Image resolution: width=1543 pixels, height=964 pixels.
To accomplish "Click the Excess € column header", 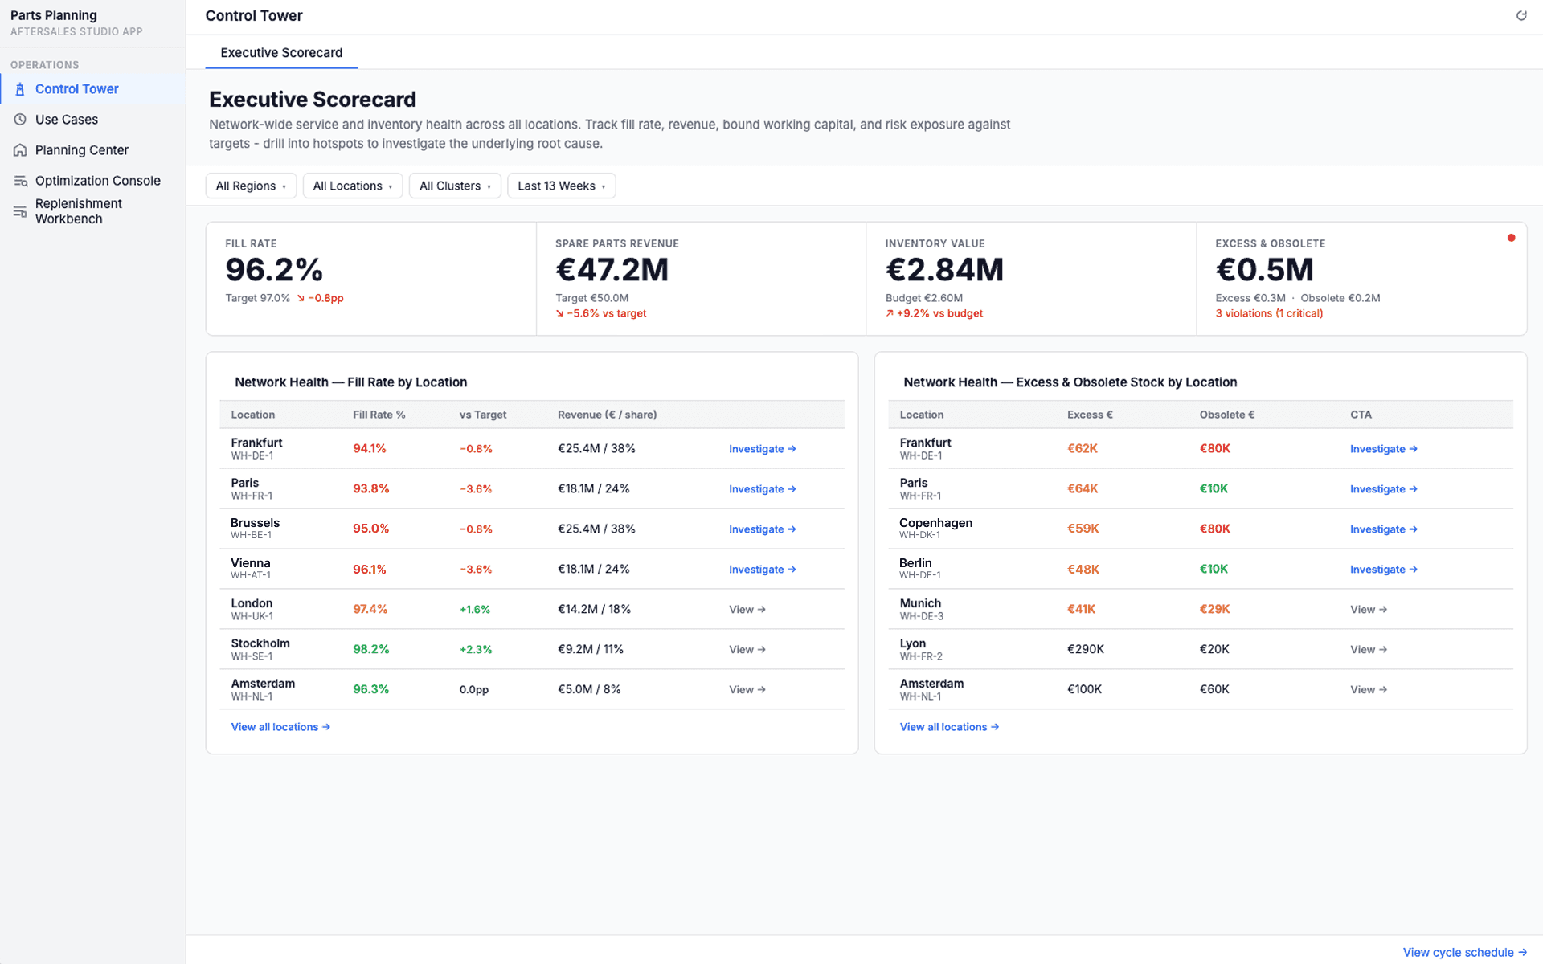I will click(1090, 415).
